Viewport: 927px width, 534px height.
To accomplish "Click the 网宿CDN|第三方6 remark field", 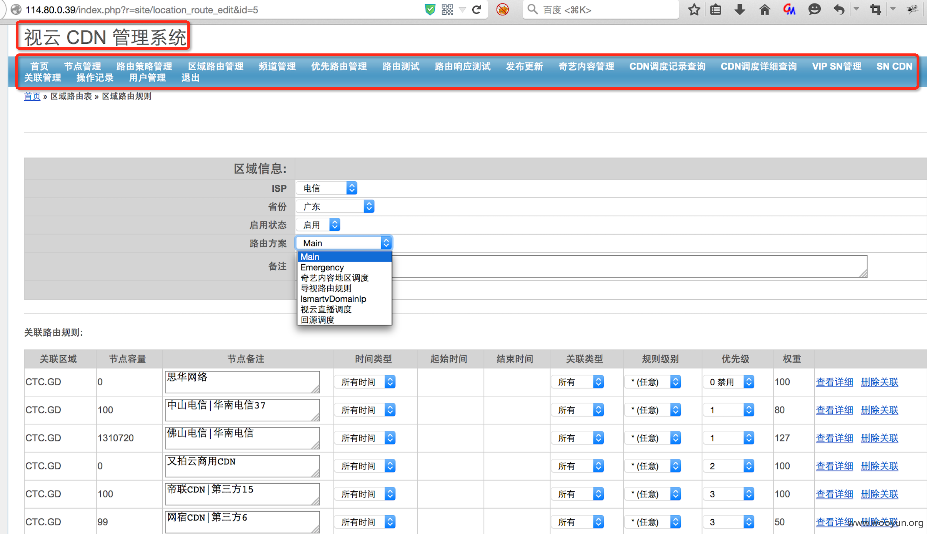I will (x=242, y=522).
